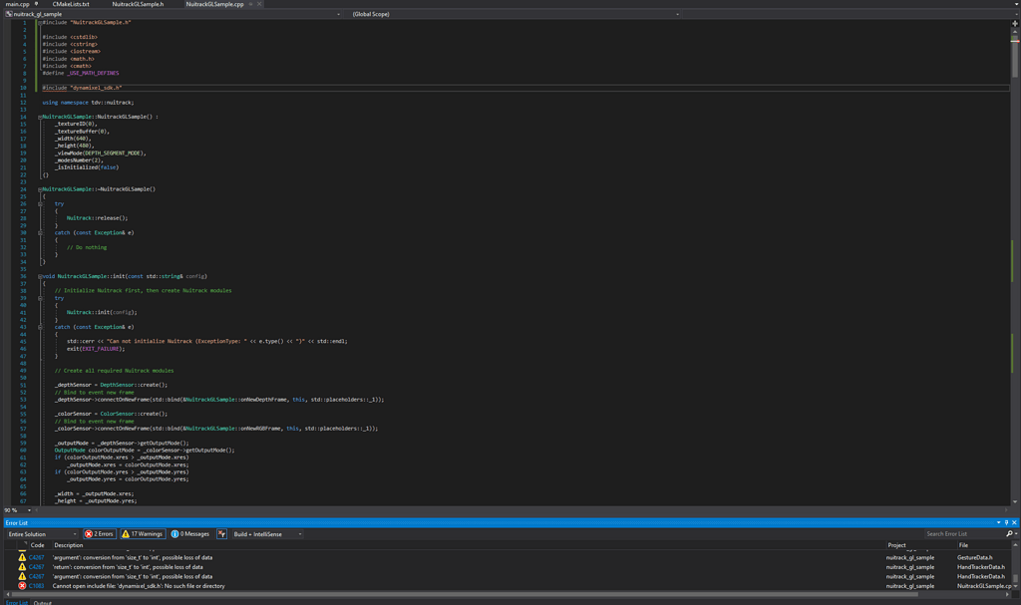Toggle display of the 2 Errors filter

[100, 533]
